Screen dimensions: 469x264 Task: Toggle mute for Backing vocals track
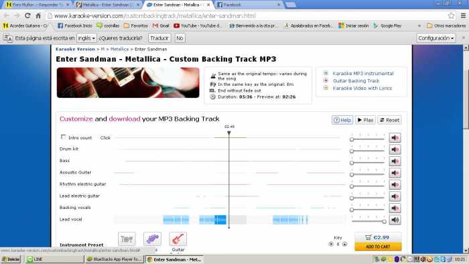pos(395,208)
